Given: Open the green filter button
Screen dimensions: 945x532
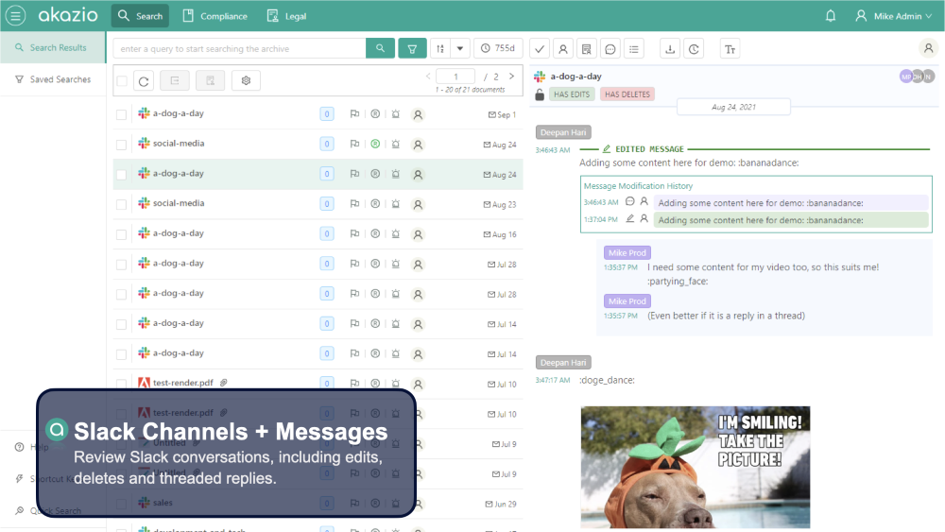Looking at the screenshot, I should click(412, 49).
